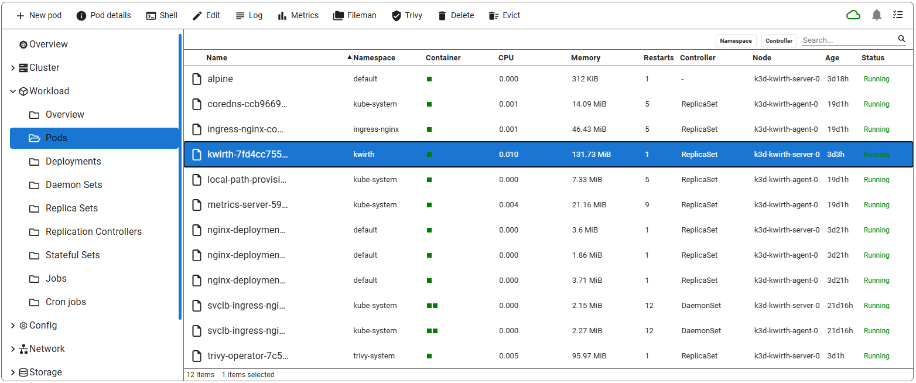Screen dimensions: 916x383
Task: Click the trivy-system namespace cell
Action: (374, 356)
